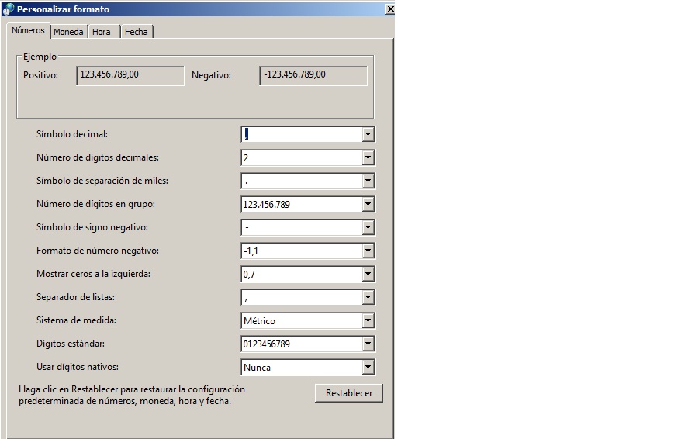Close the Personalizar formato dialog
The width and height of the screenshot is (695, 439).
[x=389, y=9]
